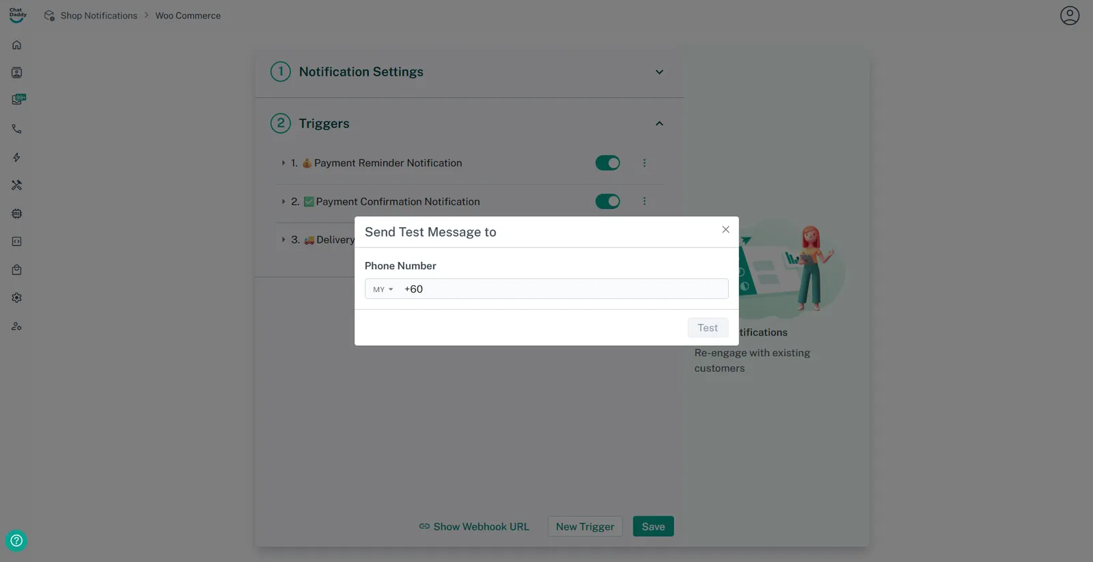Open Payment Reminder three-dot menu
This screenshot has height=562, width=1093.
point(644,163)
